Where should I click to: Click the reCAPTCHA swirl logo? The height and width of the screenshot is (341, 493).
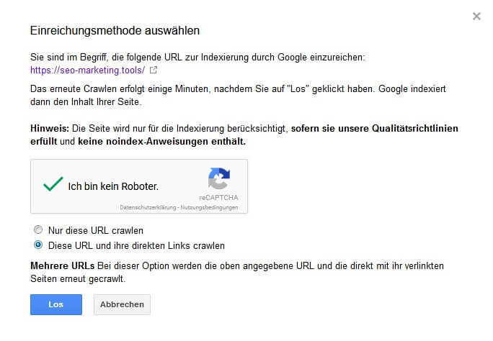(x=218, y=178)
